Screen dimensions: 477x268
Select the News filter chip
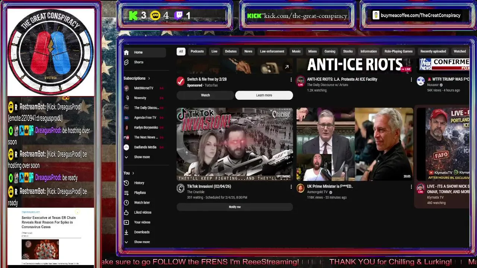click(x=248, y=51)
